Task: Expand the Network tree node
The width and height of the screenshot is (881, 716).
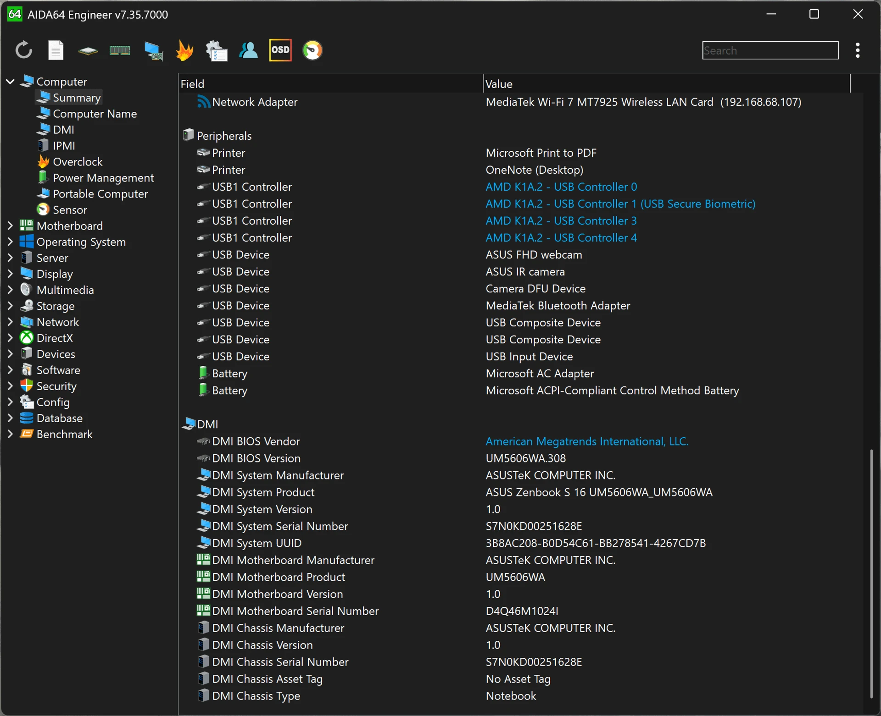Action: pos(10,322)
